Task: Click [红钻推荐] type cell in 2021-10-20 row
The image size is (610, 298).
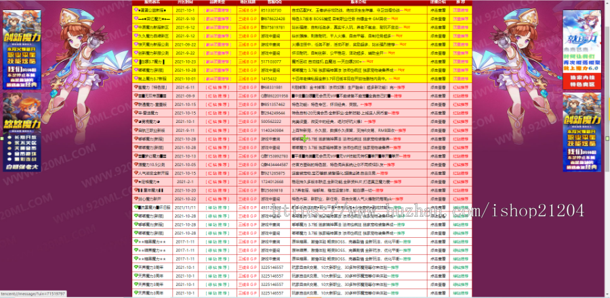Action: tap(217, 190)
